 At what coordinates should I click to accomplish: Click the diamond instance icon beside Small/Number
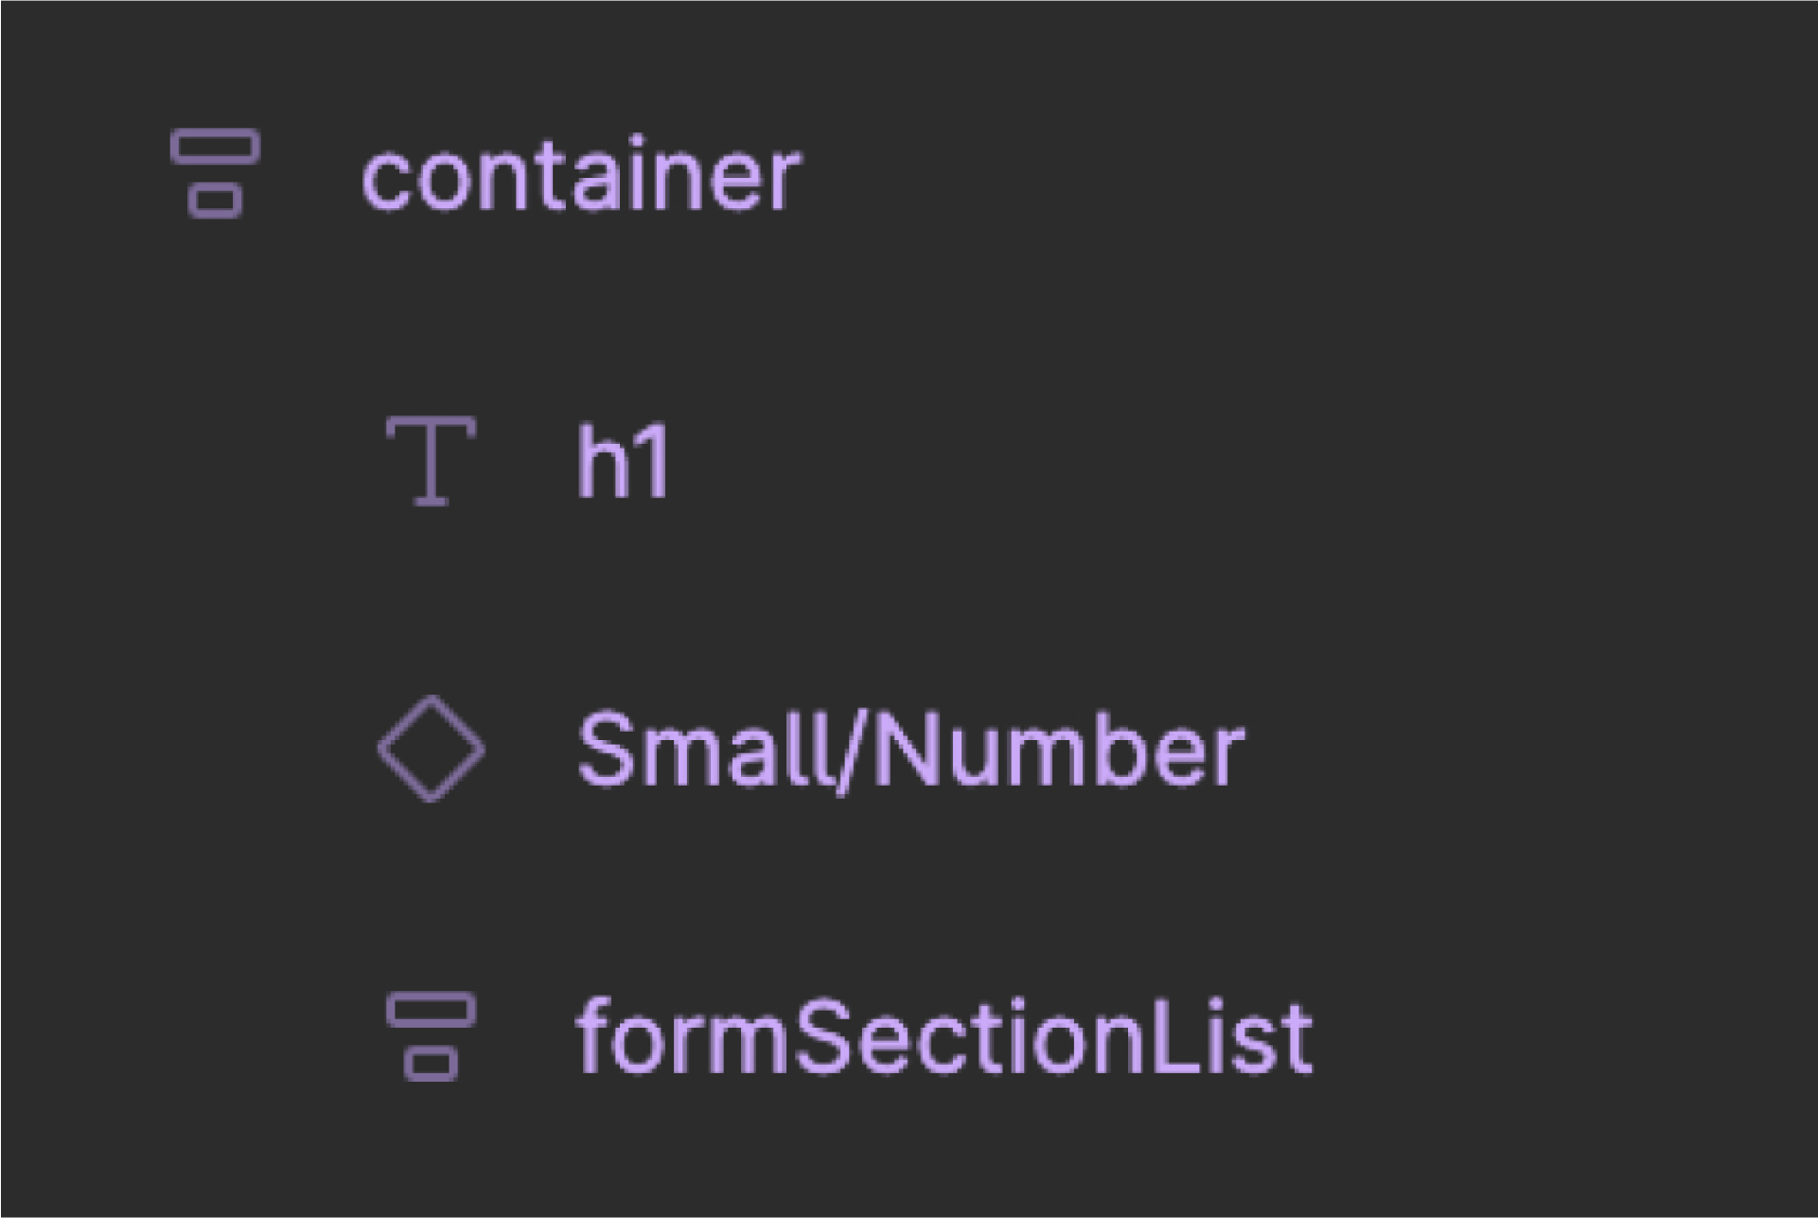pos(431,749)
